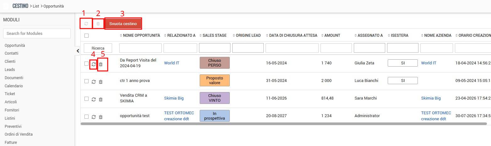
Task: Select the 'Vendita CRM a SKIMIA' row checkbox
Action: tap(87, 99)
